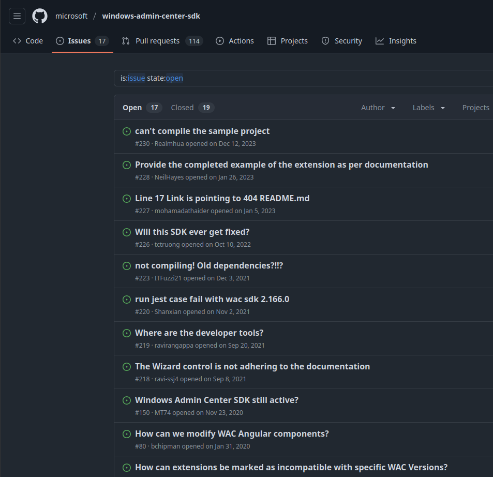The width and height of the screenshot is (493, 477).
Task: Open issue 'can't compile the sample project'
Action: pos(202,131)
